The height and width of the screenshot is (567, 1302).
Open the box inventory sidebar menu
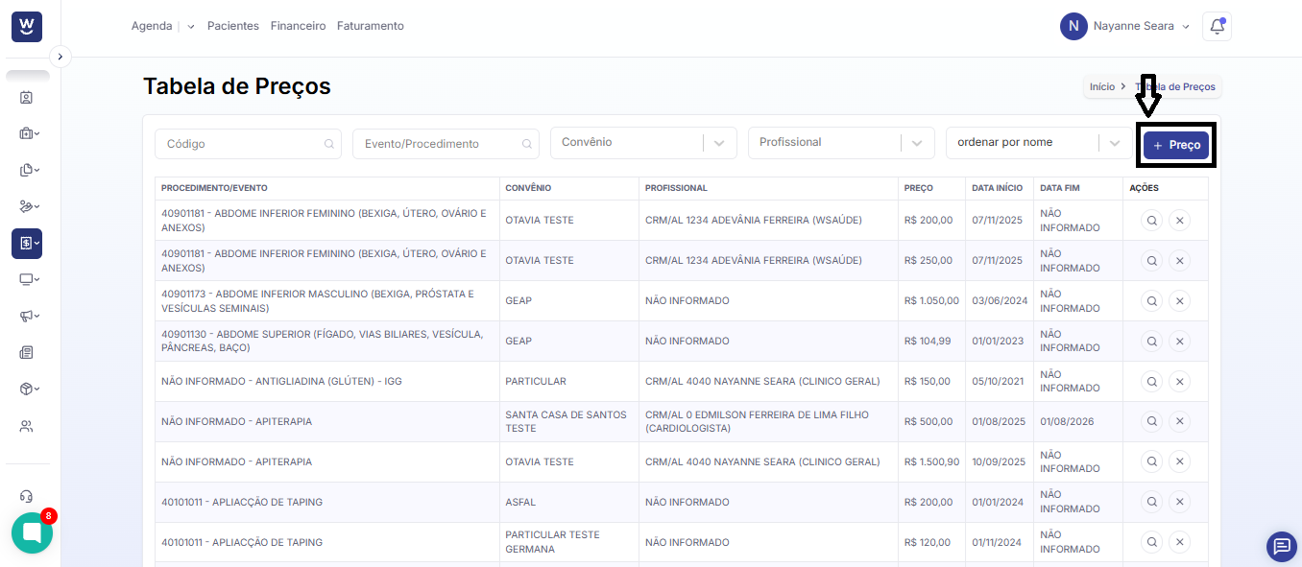pyautogui.click(x=29, y=389)
